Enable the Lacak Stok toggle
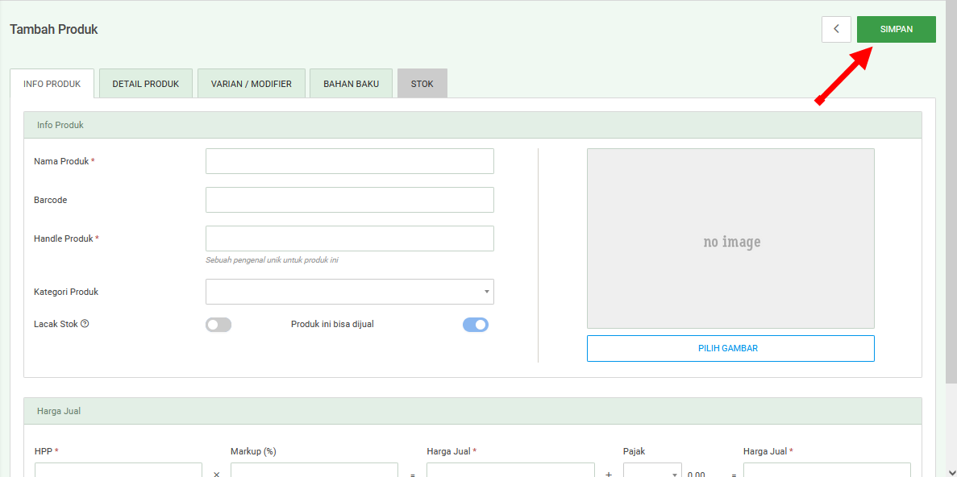The height and width of the screenshot is (477, 957). (218, 325)
